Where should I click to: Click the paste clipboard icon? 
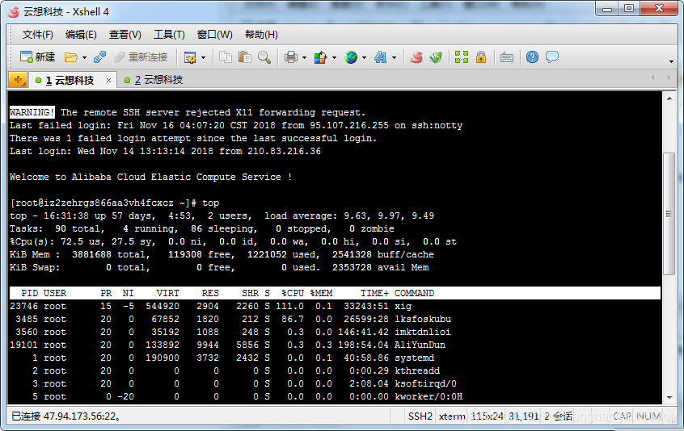pos(245,57)
